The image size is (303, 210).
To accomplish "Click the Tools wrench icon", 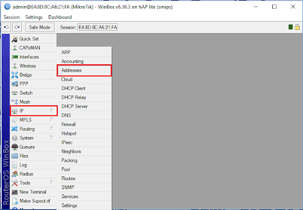I will [15, 183].
